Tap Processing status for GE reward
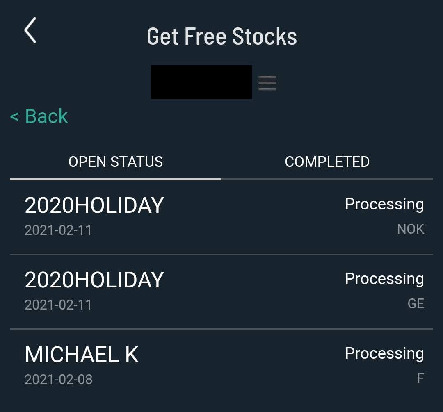Image resolution: width=443 pixels, height=412 pixels. coord(384,279)
